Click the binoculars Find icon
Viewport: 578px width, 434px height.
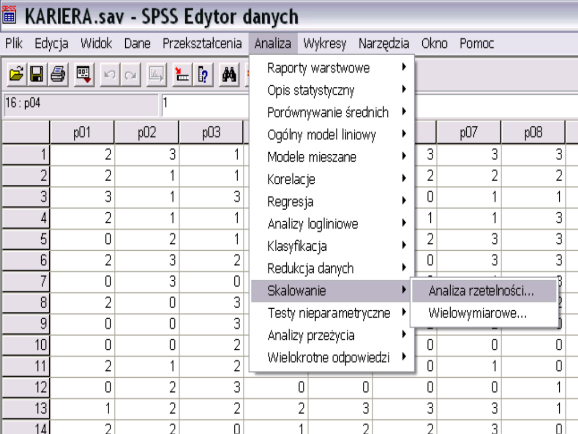tap(230, 75)
